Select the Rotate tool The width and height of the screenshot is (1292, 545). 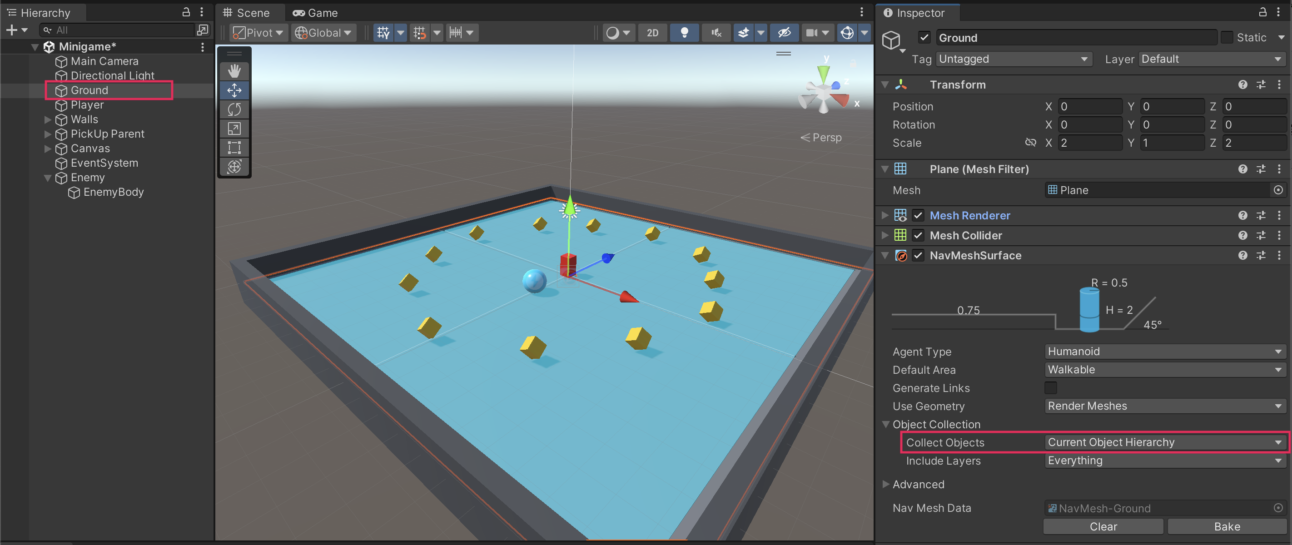pos(234,109)
